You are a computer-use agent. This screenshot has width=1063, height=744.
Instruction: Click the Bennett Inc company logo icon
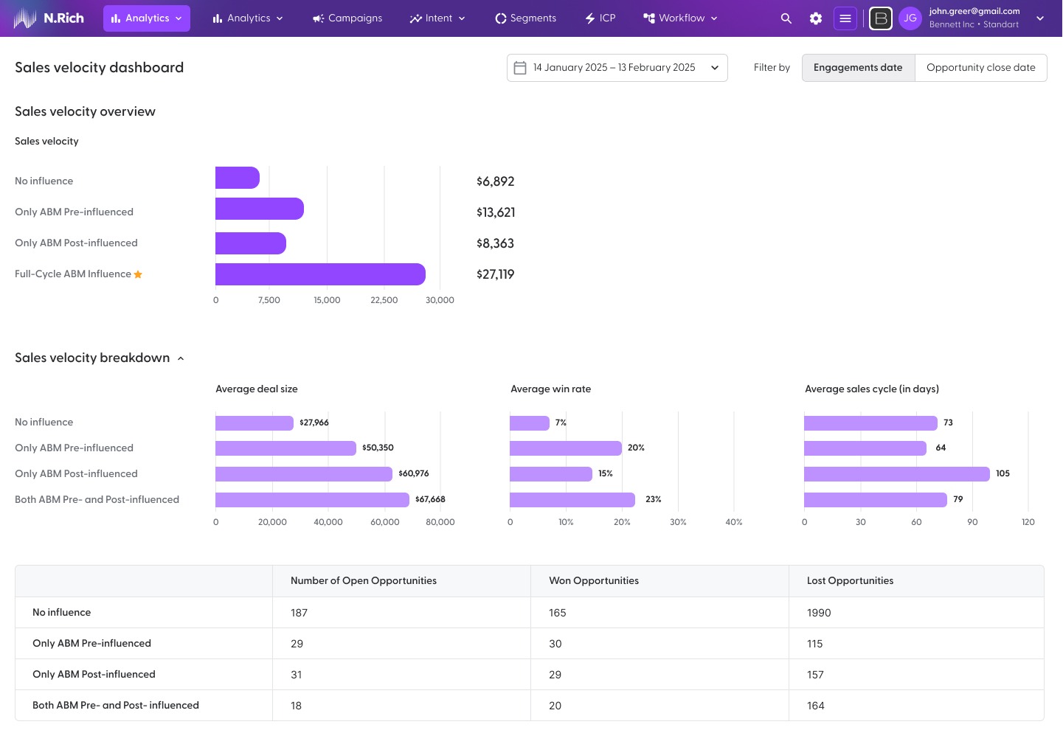pos(880,18)
